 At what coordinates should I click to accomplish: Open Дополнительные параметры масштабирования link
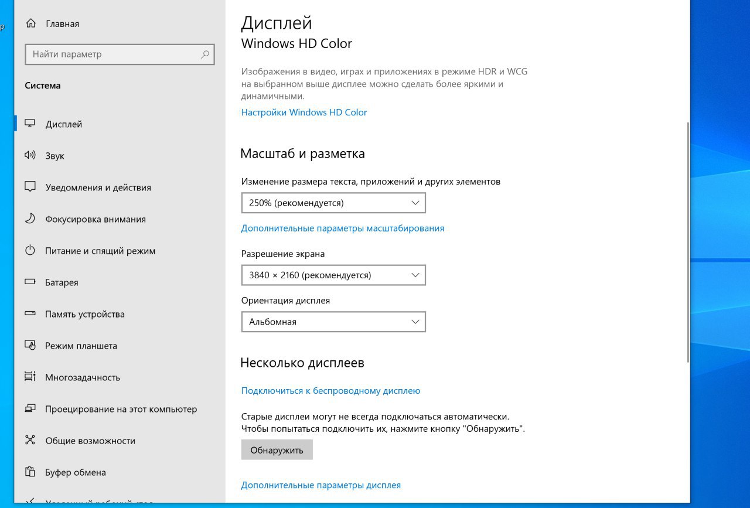pyautogui.click(x=343, y=228)
